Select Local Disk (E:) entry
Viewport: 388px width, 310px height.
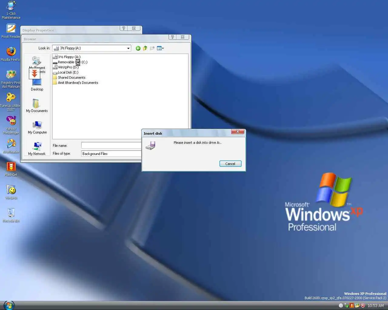point(65,72)
